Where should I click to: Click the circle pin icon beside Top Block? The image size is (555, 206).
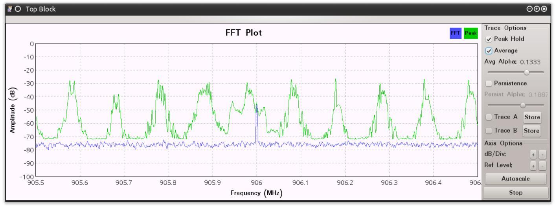(x=18, y=9)
